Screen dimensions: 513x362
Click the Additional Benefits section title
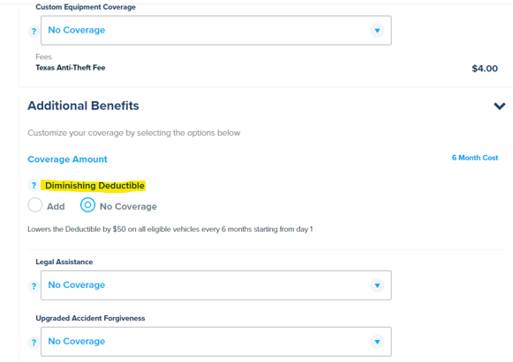(x=83, y=106)
